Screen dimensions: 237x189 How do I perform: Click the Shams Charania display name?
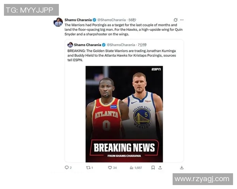pyautogui.click(x=78, y=20)
